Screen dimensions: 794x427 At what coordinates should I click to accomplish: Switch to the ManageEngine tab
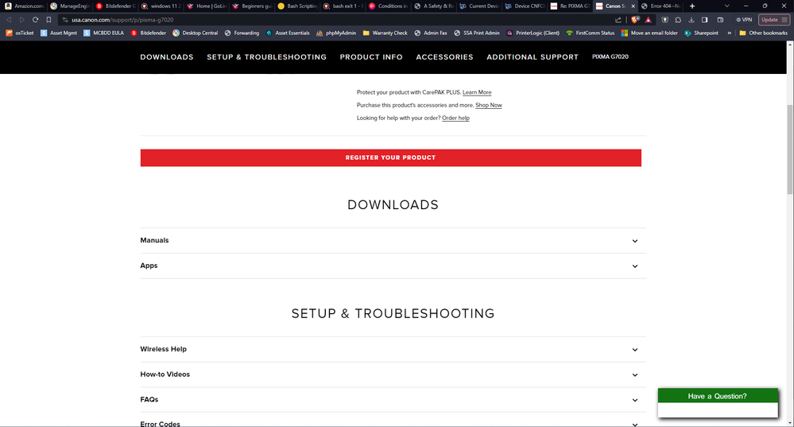click(69, 6)
